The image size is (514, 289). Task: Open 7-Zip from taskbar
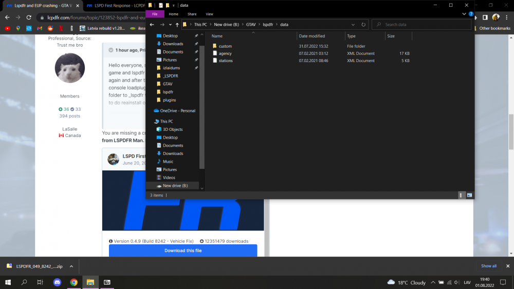click(107, 282)
